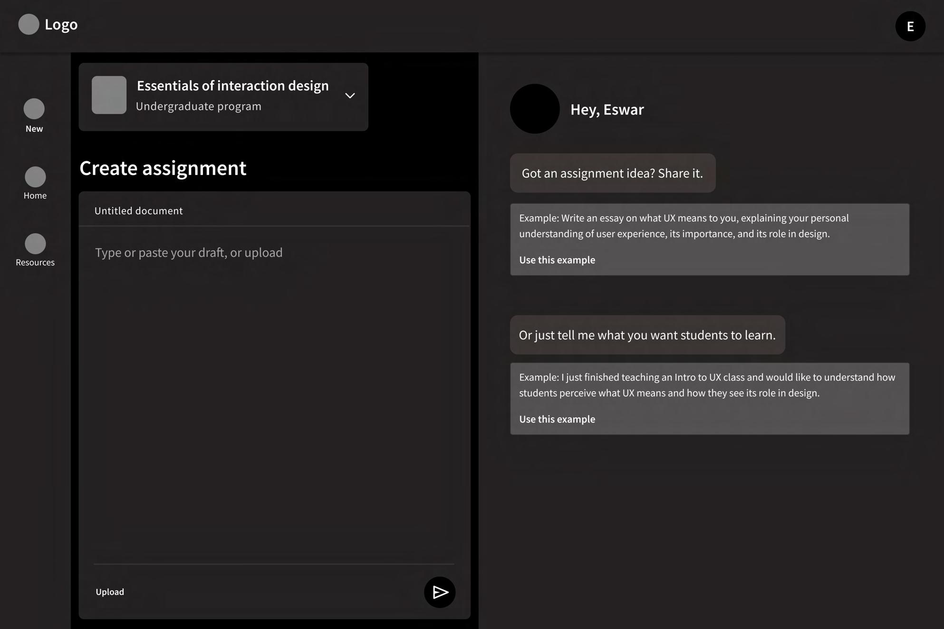
Task: Use the Intro to UX class example
Action: pyautogui.click(x=557, y=419)
